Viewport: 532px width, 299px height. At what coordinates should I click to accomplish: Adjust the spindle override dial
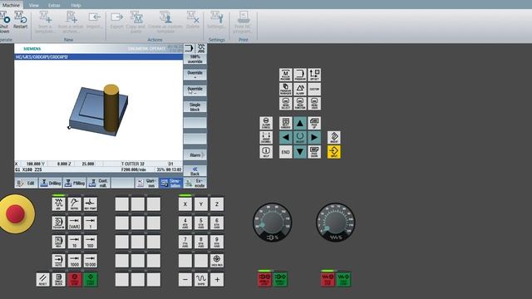(272, 222)
